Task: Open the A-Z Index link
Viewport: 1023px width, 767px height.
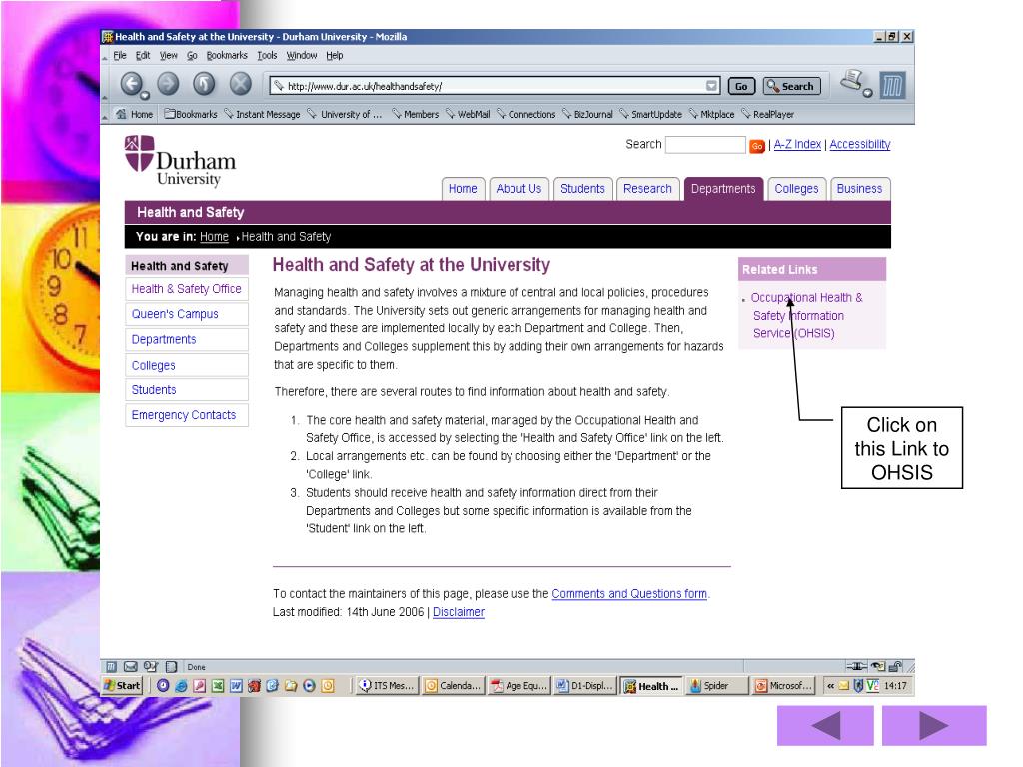Action: (x=797, y=144)
